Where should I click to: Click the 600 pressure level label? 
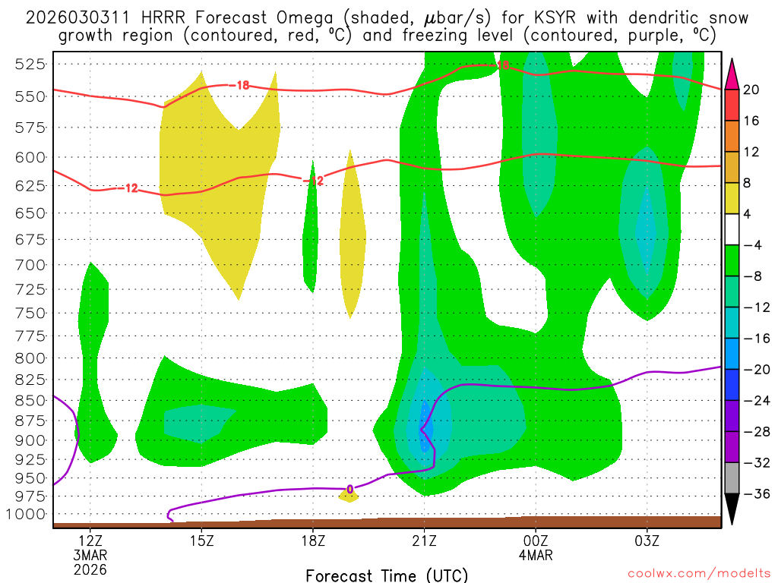click(30, 158)
